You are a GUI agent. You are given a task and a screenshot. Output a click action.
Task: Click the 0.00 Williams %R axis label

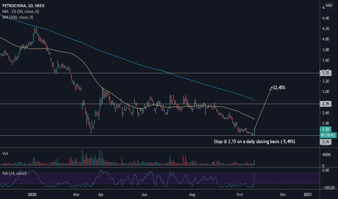tap(326, 170)
